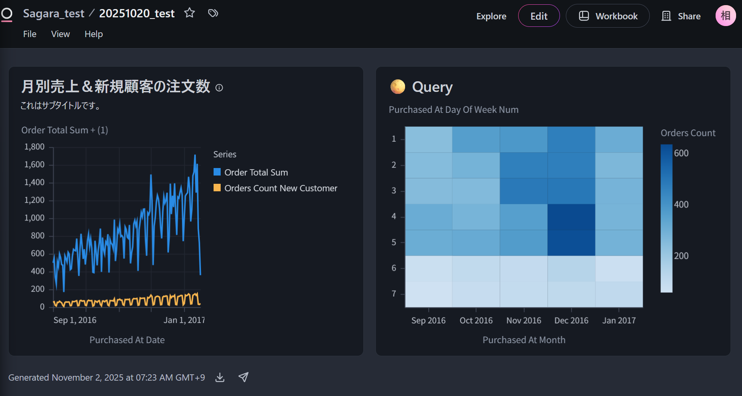
Task: Click the info icon beside the chart title
Action: (x=219, y=88)
